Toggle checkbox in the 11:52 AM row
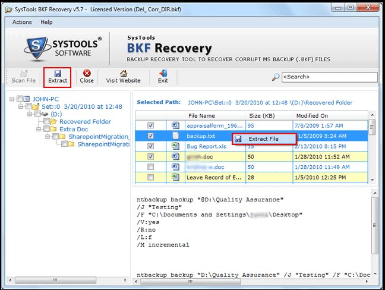This screenshot has height=290, width=385. (x=150, y=156)
